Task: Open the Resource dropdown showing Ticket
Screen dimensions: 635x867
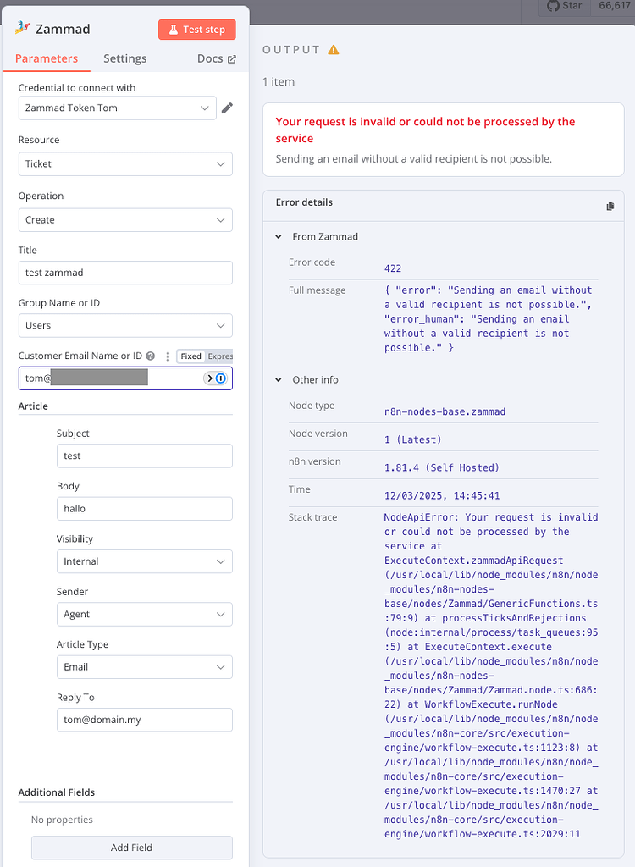Action: pos(125,163)
